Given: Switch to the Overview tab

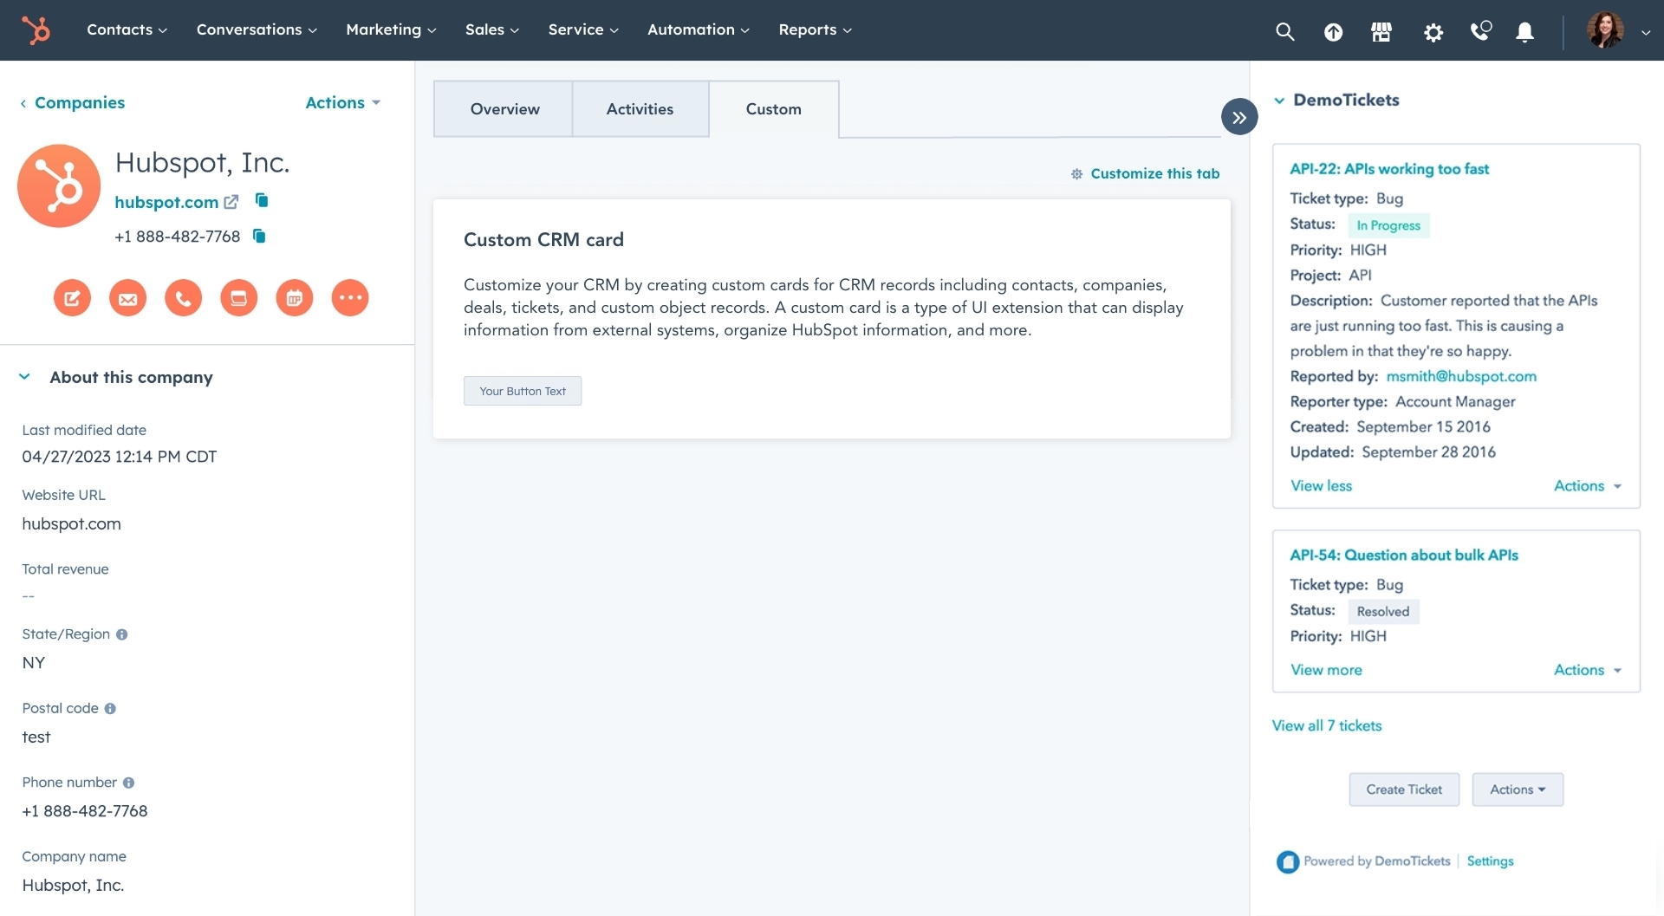Looking at the screenshot, I should [504, 109].
